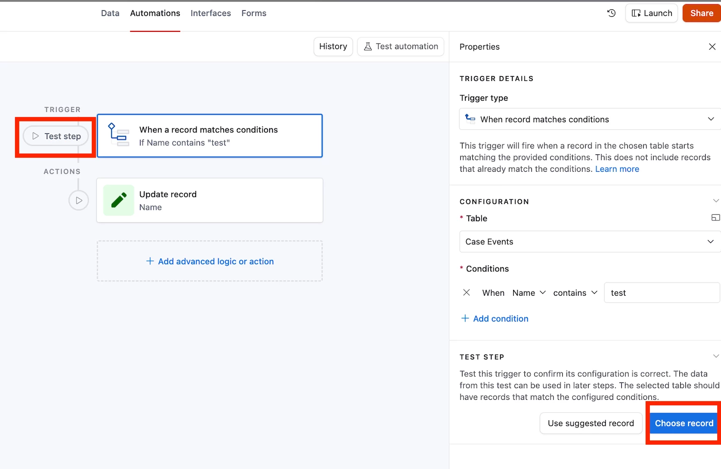Open the contains operator dropdown
721x469 pixels.
[575, 293]
